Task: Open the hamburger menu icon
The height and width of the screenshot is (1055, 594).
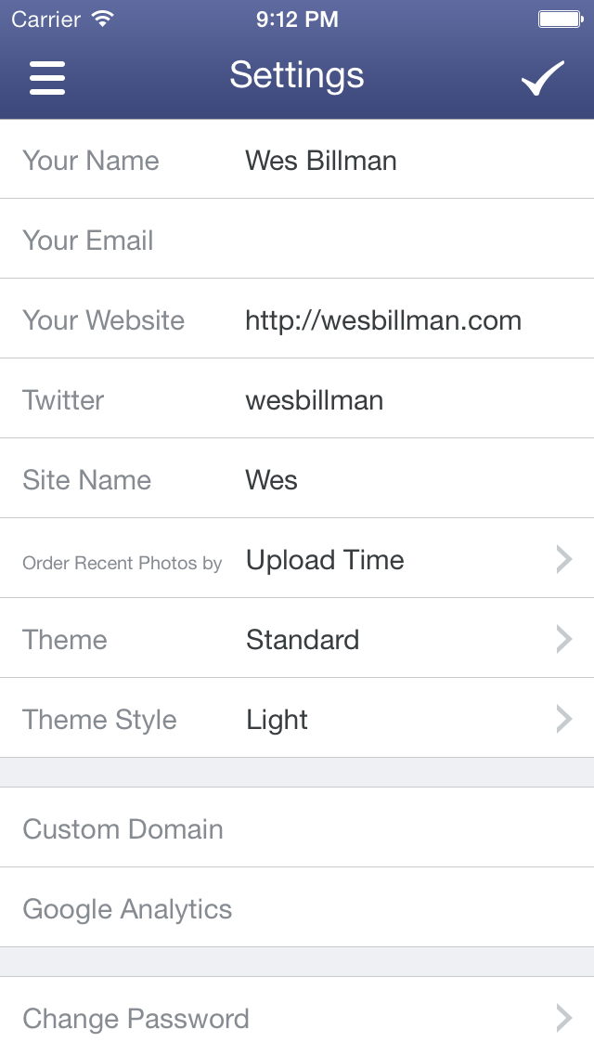Action: coord(47,78)
